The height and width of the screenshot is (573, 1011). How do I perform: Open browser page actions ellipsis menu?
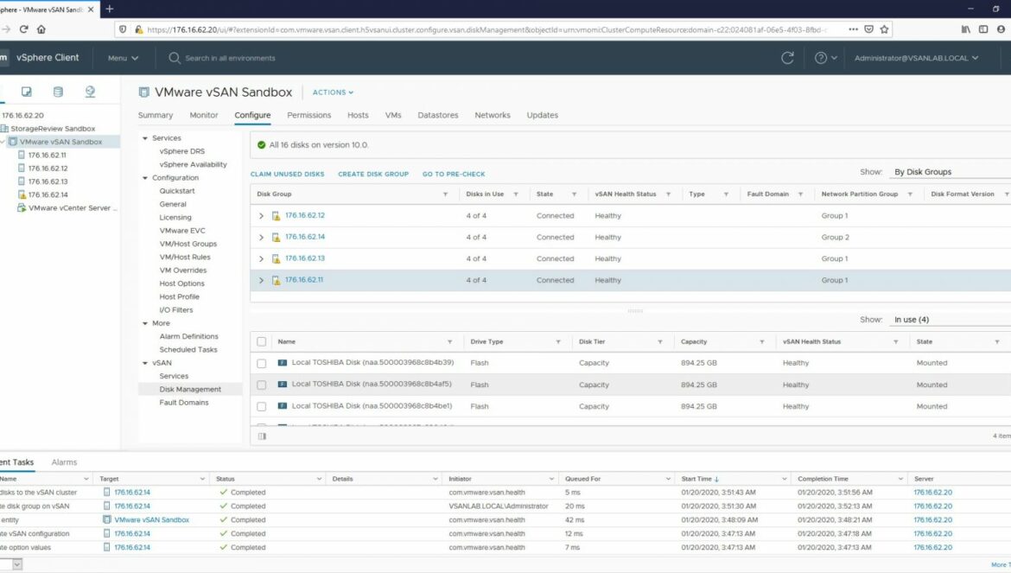[x=853, y=29]
